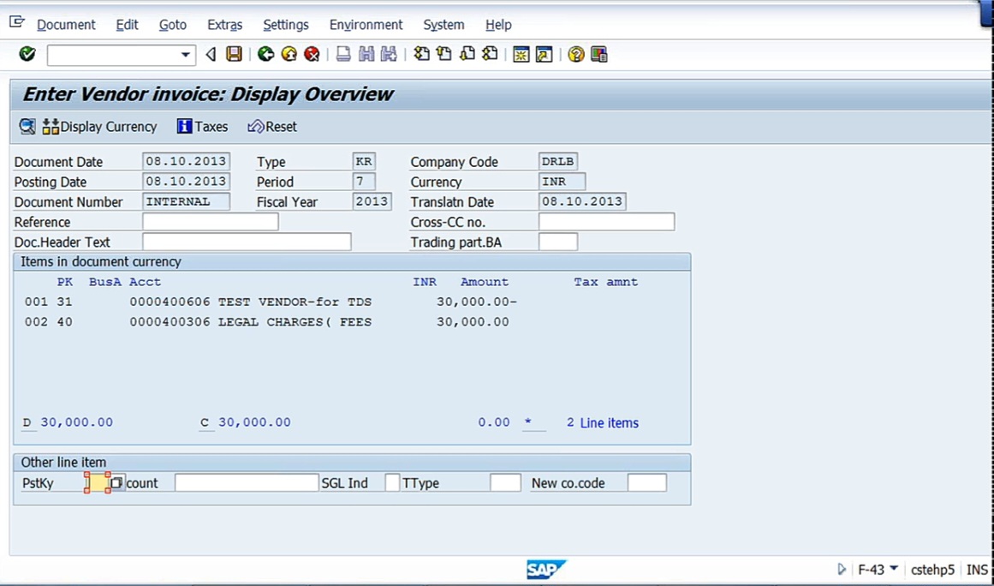This screenshot has width=994, height=586.
Task: Click the Doc.Header Text input field
Action: (247, 242)
